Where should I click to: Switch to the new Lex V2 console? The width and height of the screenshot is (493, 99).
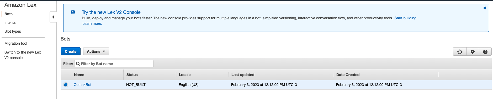click(x=23, y=55)
